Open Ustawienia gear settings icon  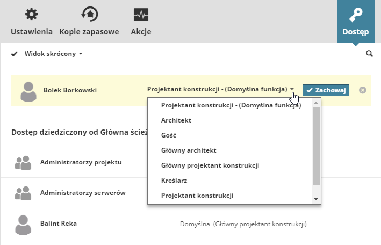pyautogui.click(x=32, y=15)
